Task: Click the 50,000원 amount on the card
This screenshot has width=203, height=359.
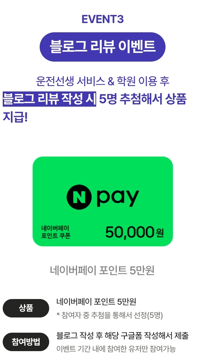Action: tap(135, 232)
